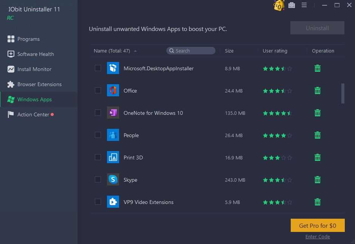
Task: Click trash icon for VP9 Video Extensions
Action: tap(318, 202)
